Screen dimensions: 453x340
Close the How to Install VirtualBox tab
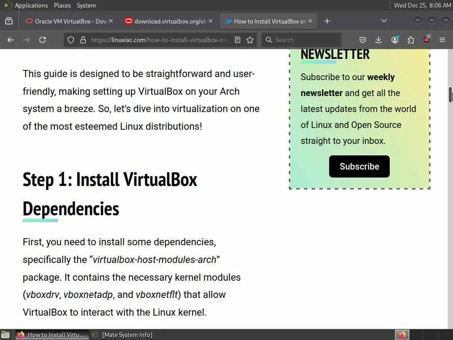pos(310,21)
